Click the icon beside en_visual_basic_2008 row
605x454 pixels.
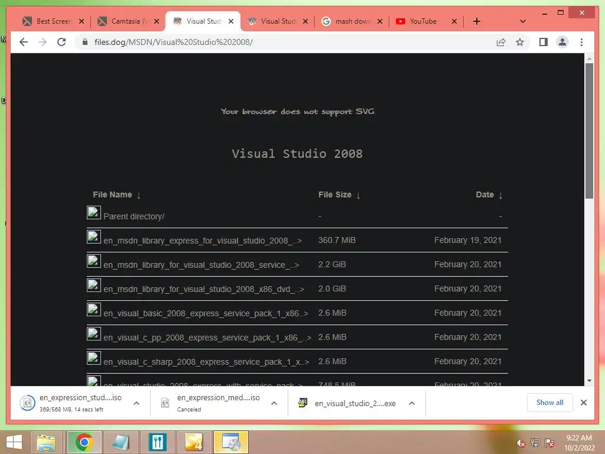click(94, 310)
